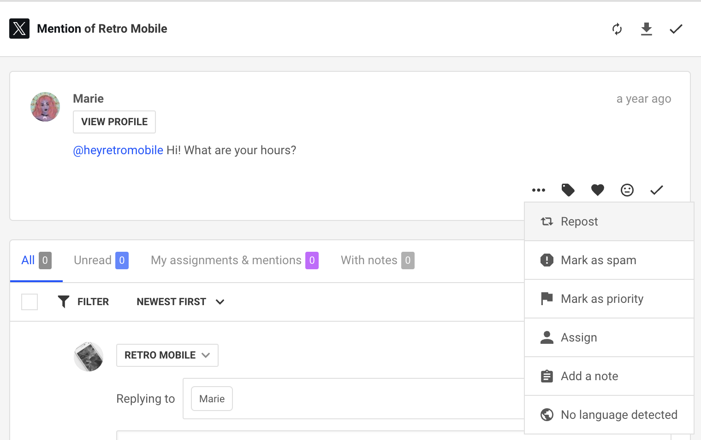Click the priority flag icon
The height and width of the screenshot is (440, 701).
[x=547, y=299]
